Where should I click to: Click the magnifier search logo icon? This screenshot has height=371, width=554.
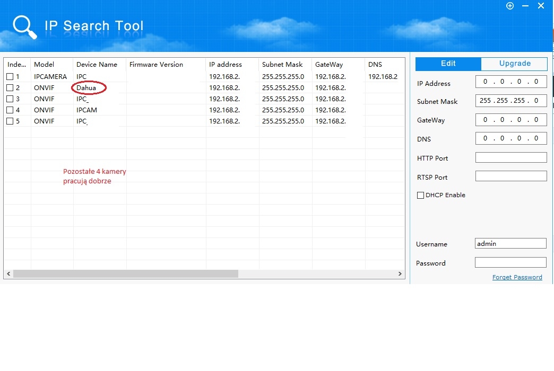click(x=24, y=27)
